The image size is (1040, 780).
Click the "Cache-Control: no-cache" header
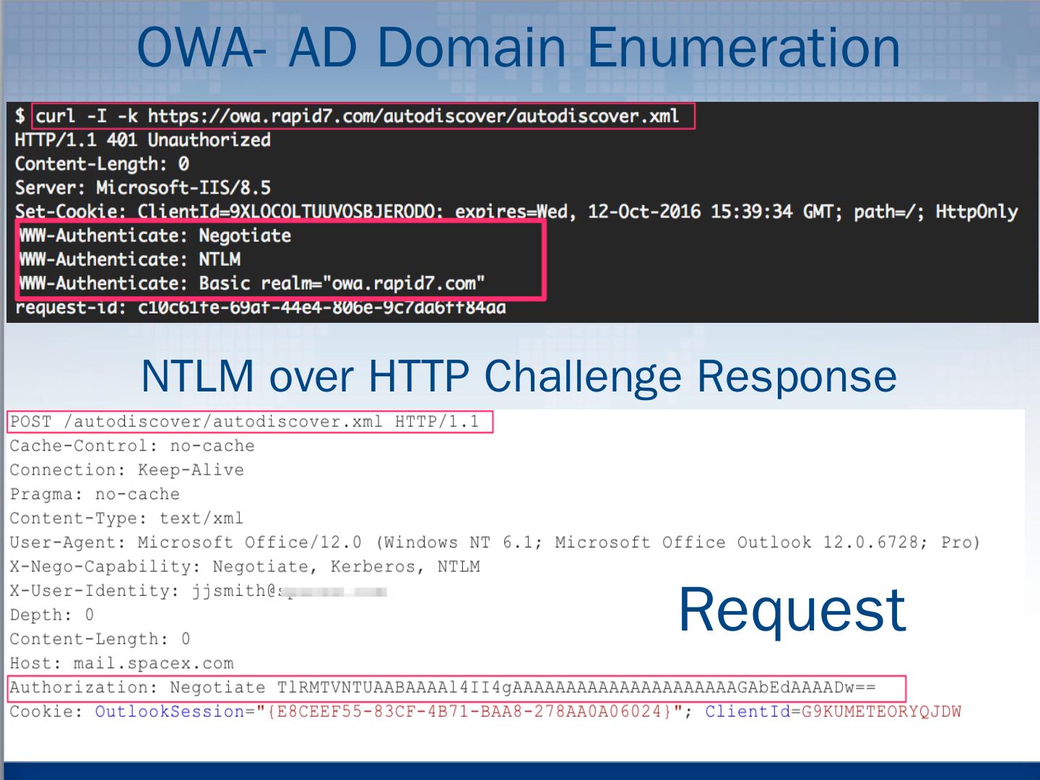132,446
